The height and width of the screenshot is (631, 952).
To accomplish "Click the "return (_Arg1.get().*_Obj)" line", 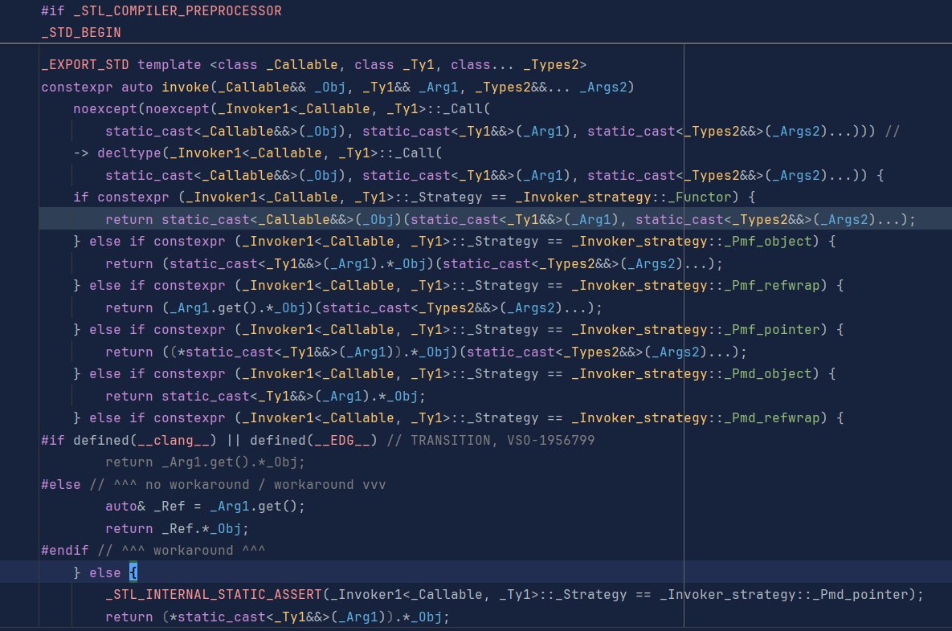I will coord(353,308).
